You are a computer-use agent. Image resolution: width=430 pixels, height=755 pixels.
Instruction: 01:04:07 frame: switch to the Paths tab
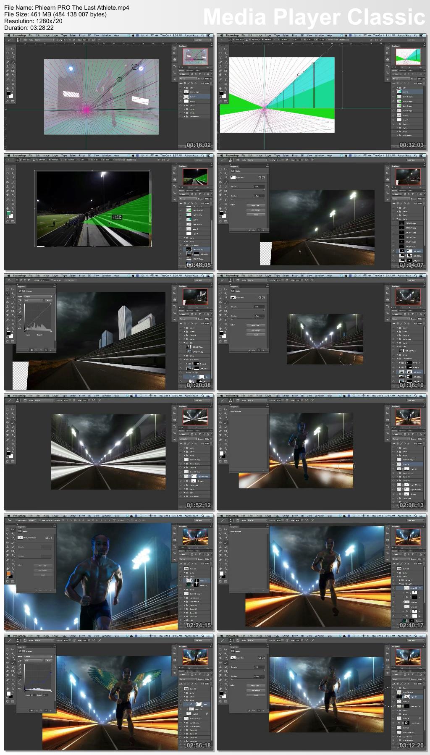[x=410, y=191]
